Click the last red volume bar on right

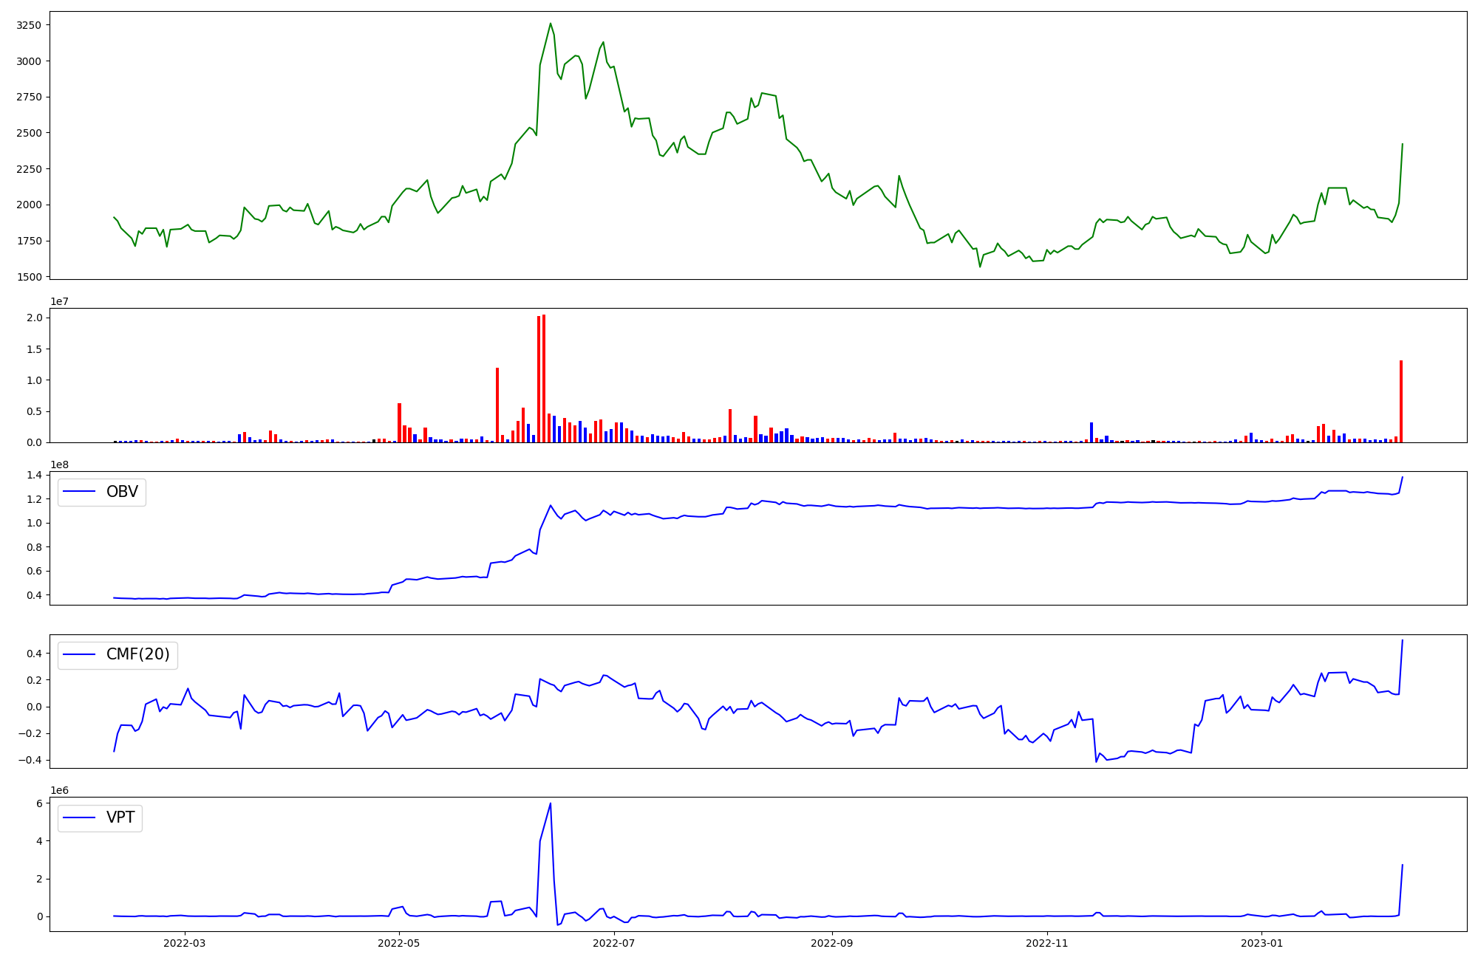(x=1400, y=402)
